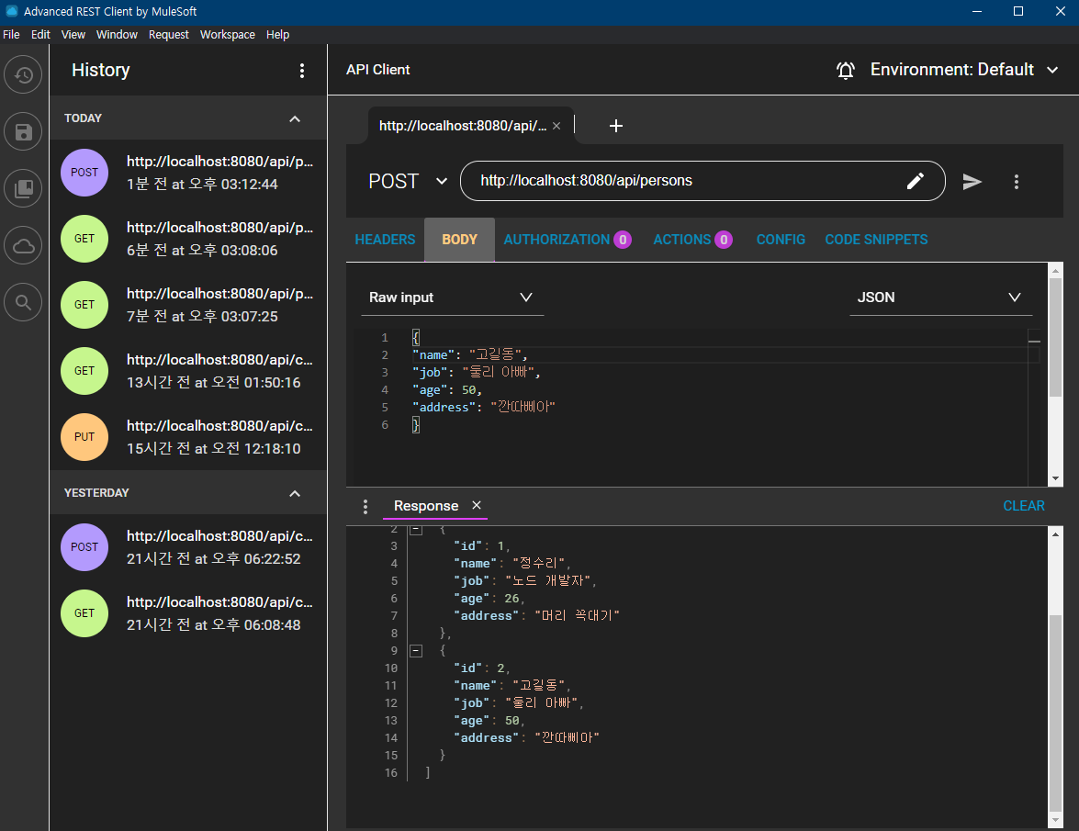Screen dimensions: 1079x831
Task: Click the response panel vertical scrollbar thumb
Action: tap(1055, 713)
